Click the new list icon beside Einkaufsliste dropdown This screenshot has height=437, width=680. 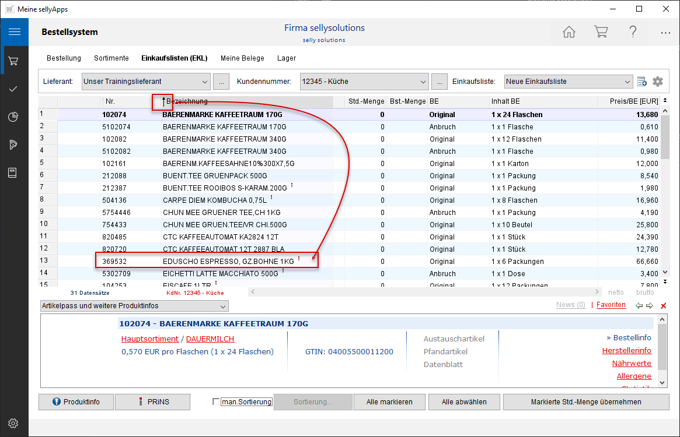642,82
